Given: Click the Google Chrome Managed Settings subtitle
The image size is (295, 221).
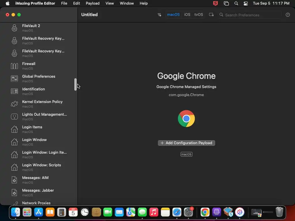Looking at the screenshot, I should click(x=186, y=87).
